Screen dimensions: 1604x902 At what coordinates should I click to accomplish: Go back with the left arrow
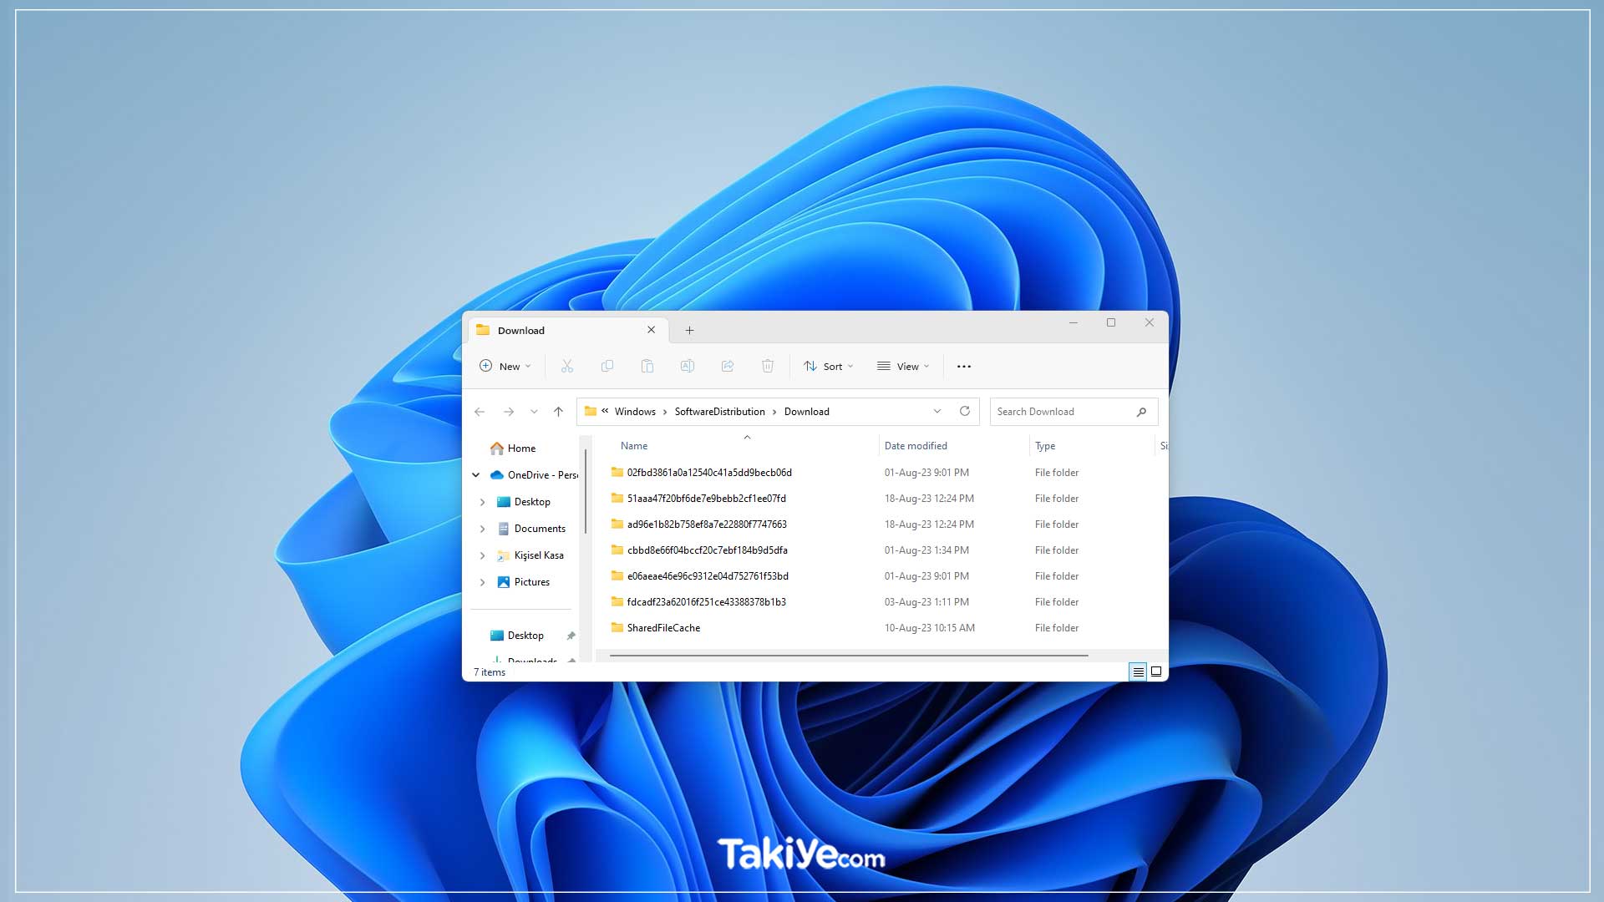coord(480,412)
